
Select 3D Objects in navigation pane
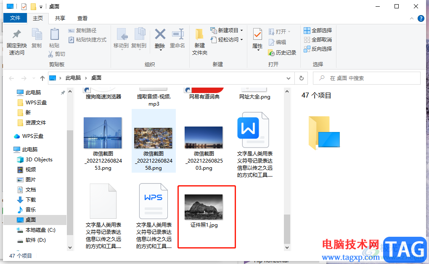pos(35,160)
